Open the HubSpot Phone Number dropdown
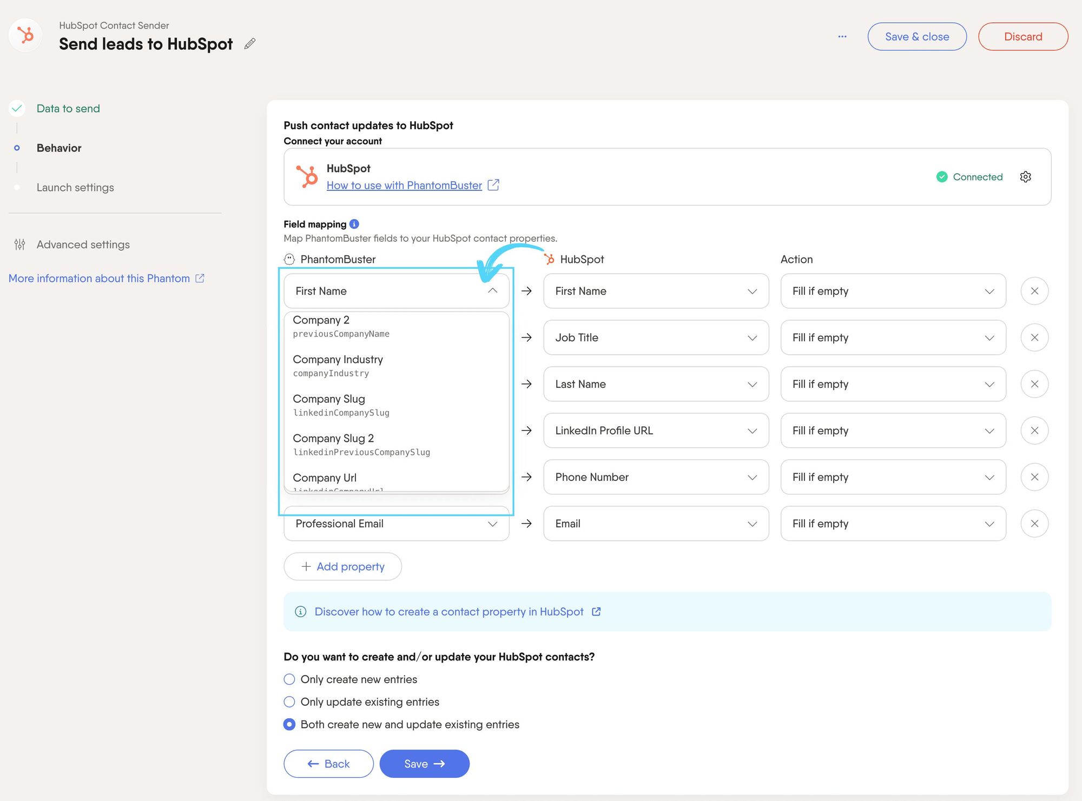This screenshot has width=1082, height=801. click(656, 477)
